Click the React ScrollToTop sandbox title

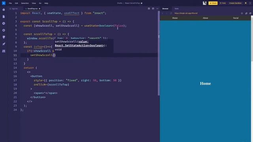coord(132,3)
